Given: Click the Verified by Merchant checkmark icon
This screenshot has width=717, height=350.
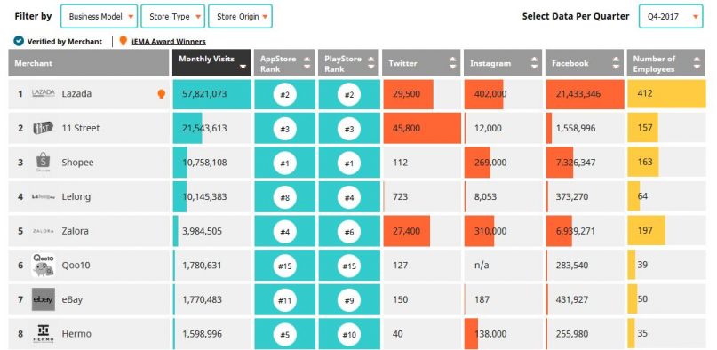Looking at the screenshot, I should (19, 41).
